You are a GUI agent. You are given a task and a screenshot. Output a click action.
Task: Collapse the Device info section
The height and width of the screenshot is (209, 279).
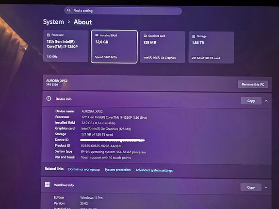click(266, 101)
